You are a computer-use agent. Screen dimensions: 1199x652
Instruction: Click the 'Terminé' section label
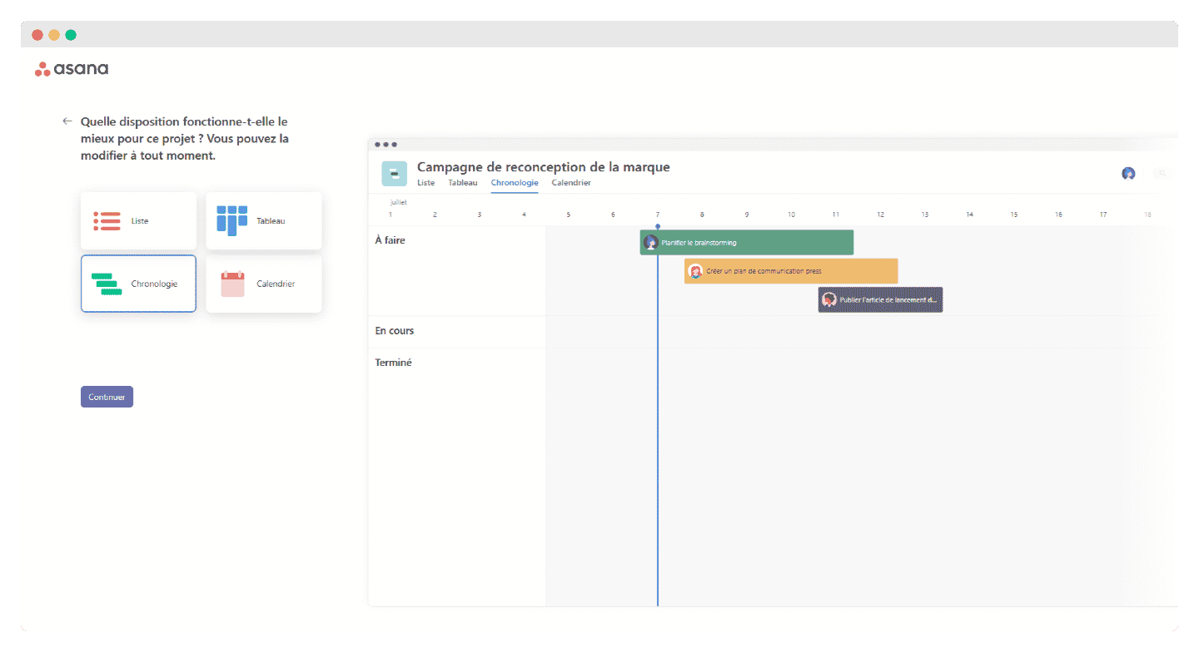click(x=394, y=363)
